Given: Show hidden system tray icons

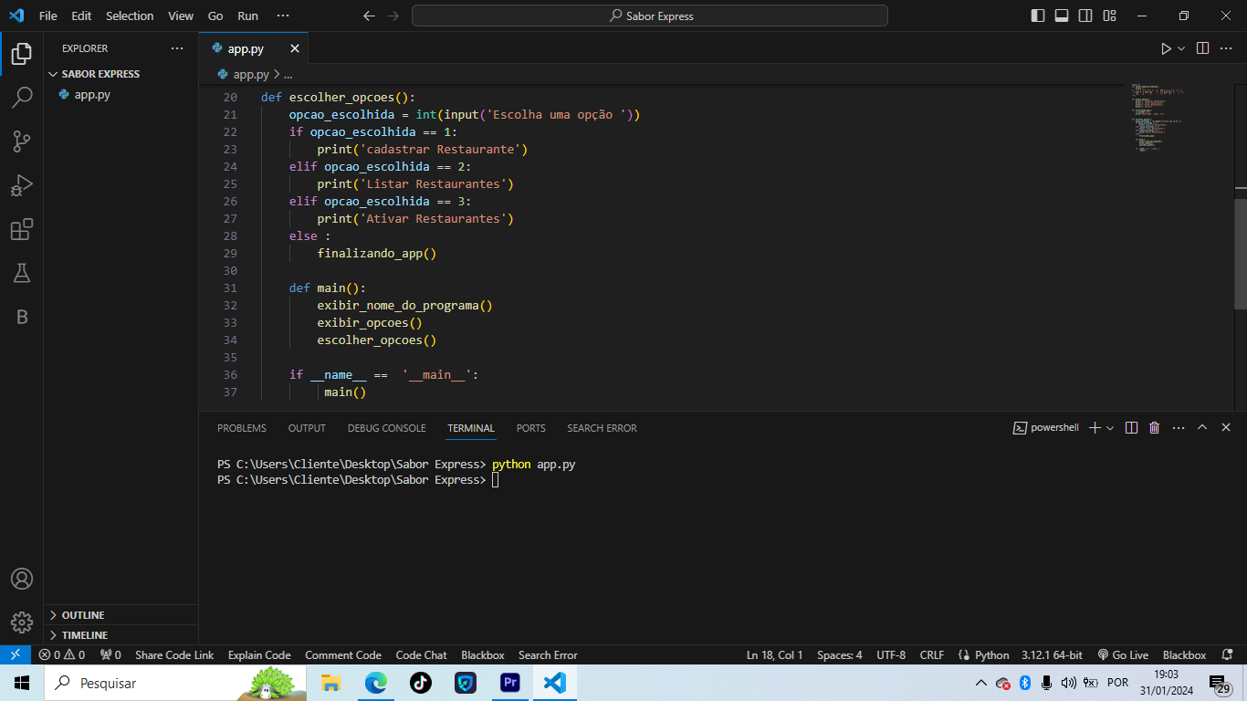Looking at the screenshot, I should pyautogui.click(x=980, y=683).
